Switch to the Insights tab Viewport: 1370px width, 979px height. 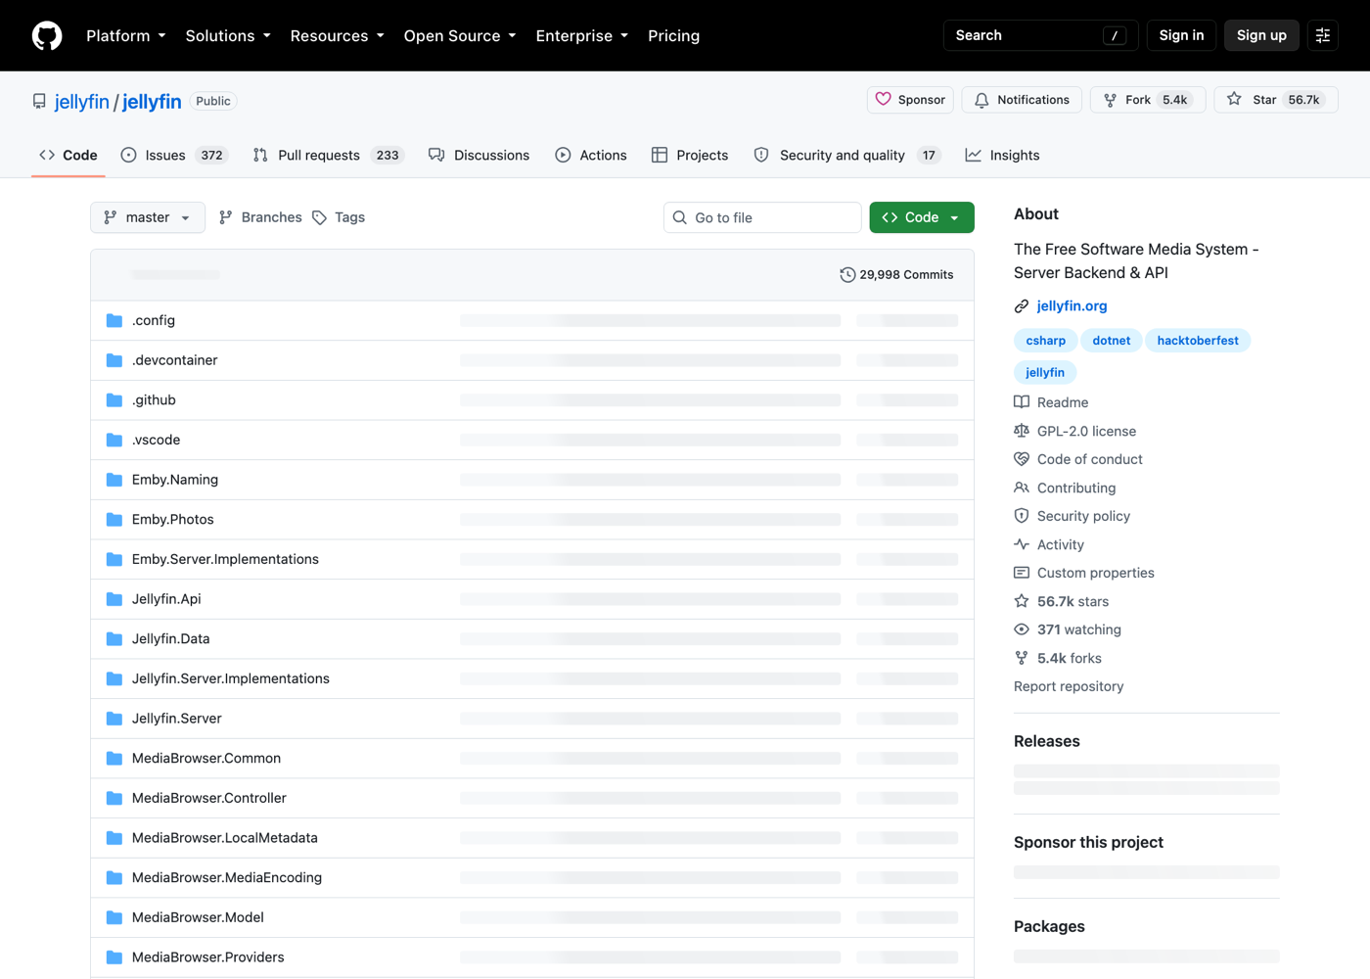tap(1002, 155)
